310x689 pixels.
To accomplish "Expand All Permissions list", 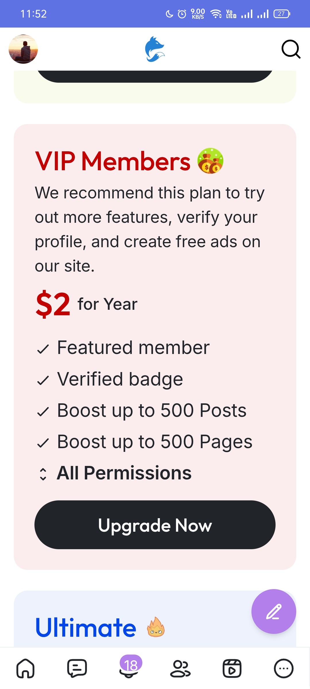I will coord(124,473).
